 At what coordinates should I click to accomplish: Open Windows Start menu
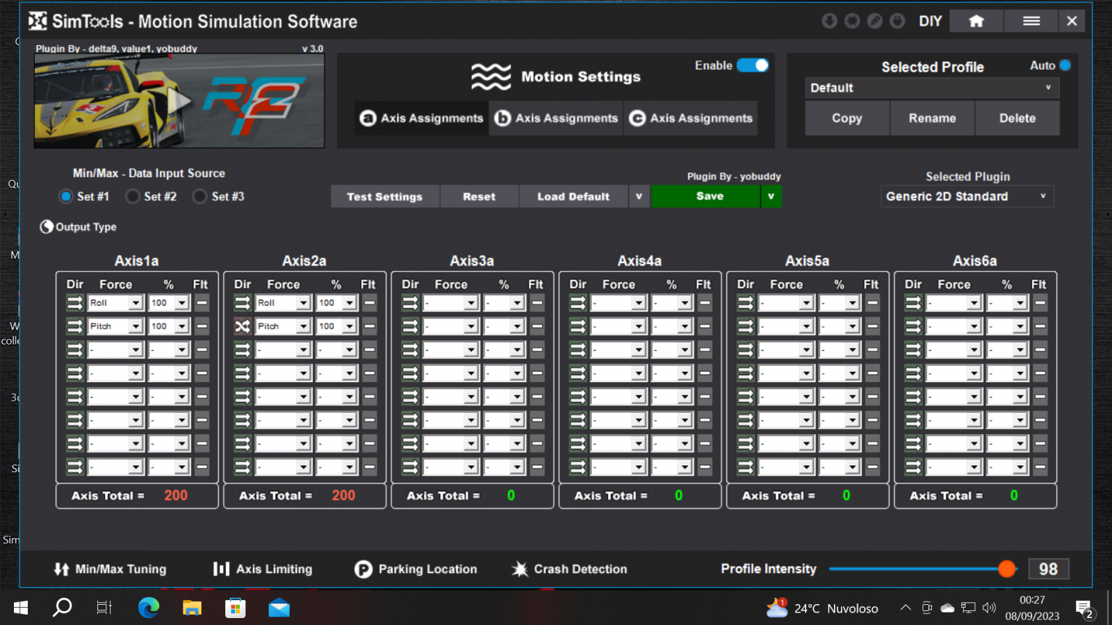[x=21, y=608]
